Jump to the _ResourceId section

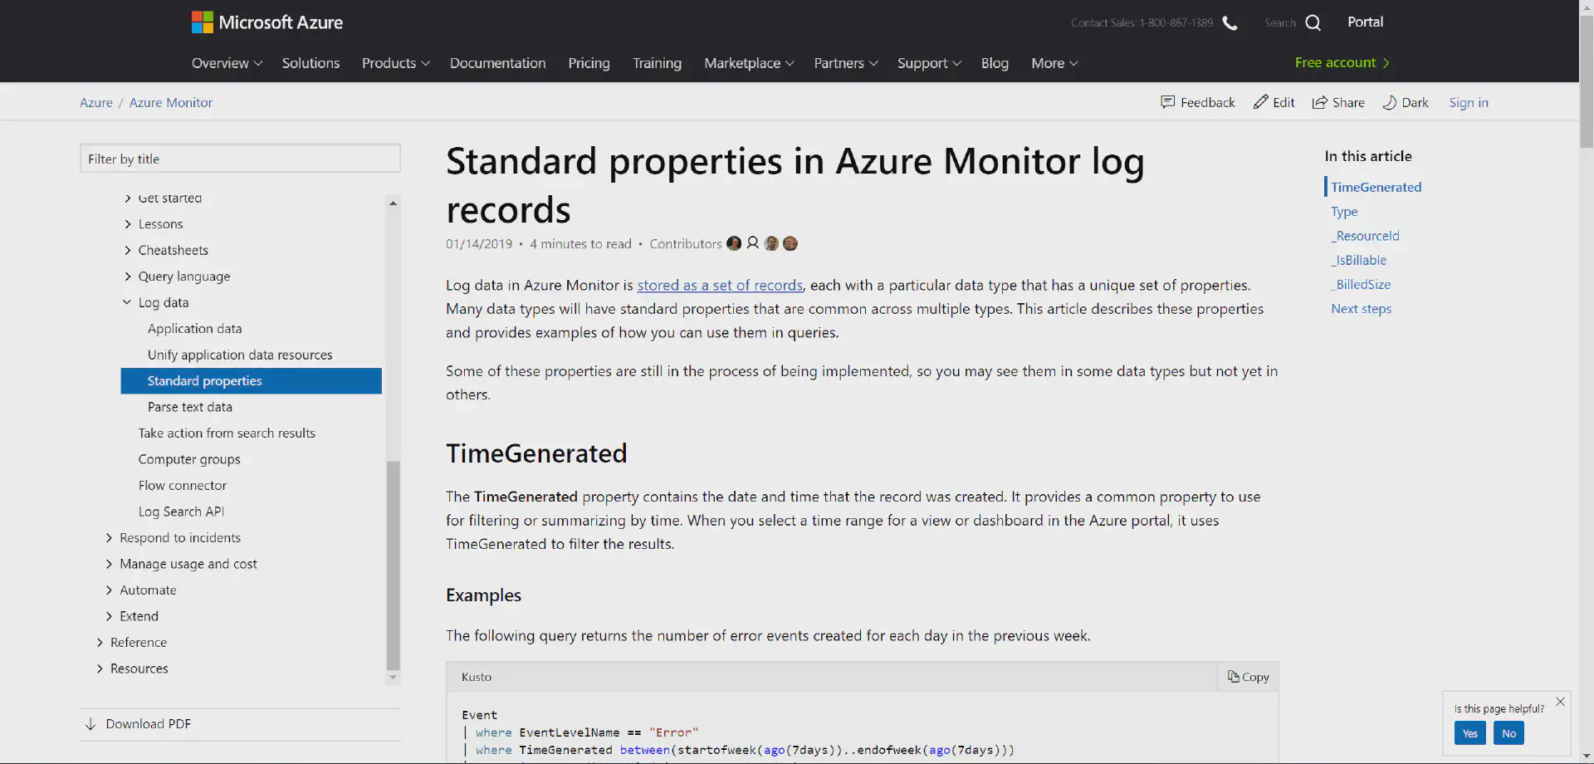[1365, 236]
